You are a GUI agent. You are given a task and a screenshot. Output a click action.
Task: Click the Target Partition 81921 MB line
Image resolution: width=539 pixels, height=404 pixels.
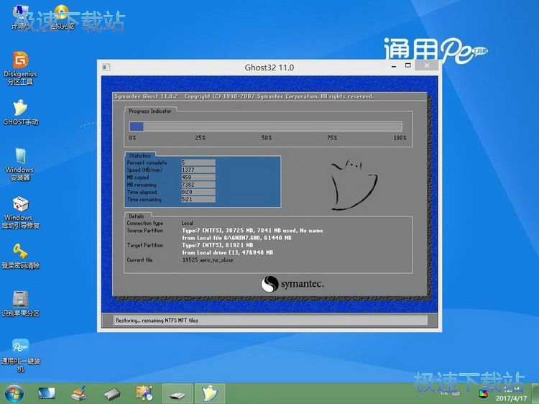pos(217,245)
